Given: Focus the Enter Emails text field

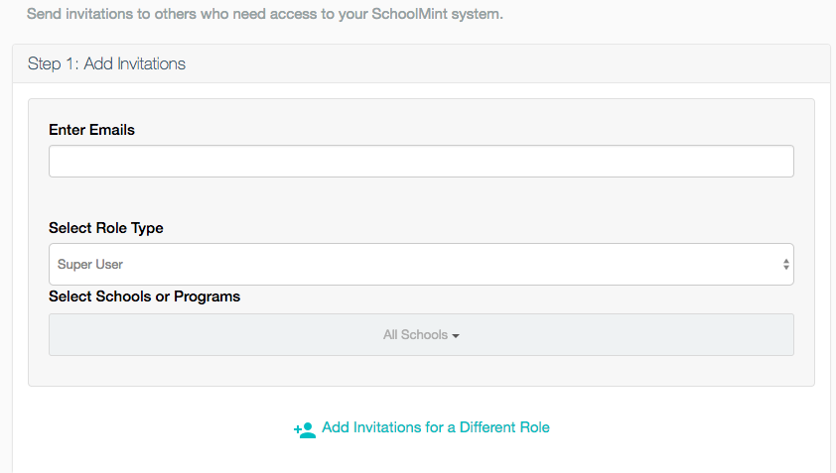Looking at the screenshot, I should pyautogui.click(x=421, y=161).
